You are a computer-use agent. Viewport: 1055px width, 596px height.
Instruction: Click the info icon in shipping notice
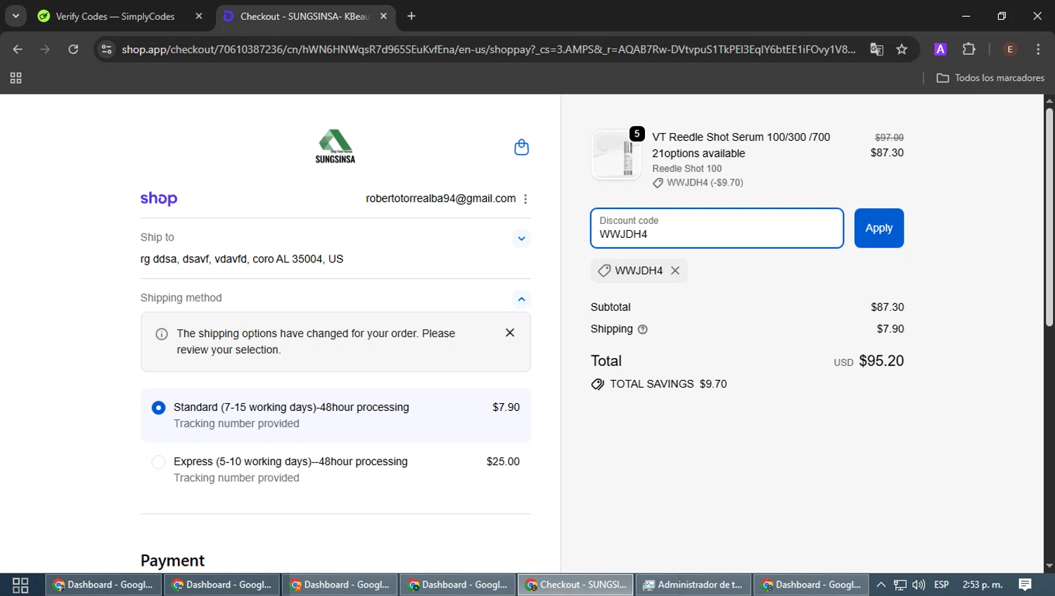coord(161,334)
